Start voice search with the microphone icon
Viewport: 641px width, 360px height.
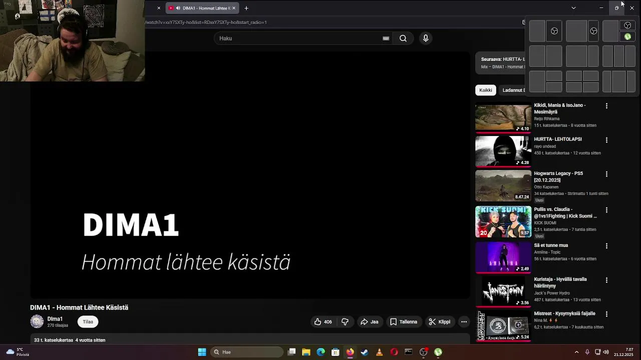pyautogui.click(x=426, y=38)
